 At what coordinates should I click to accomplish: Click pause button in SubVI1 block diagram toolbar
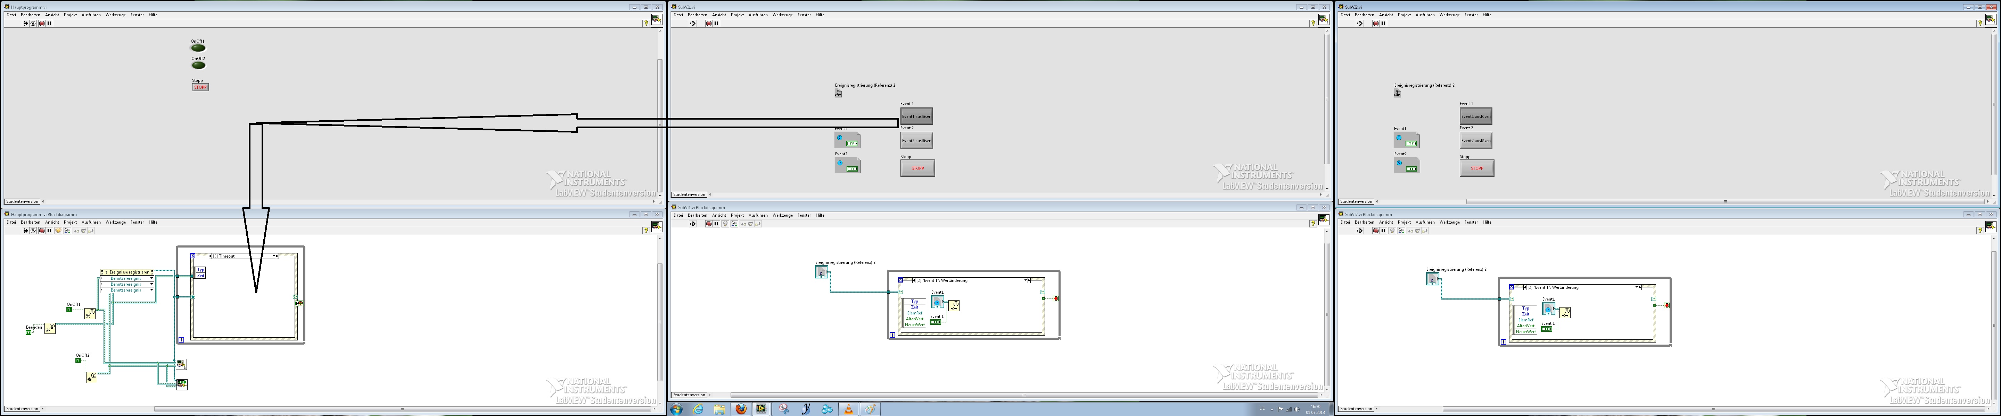[716, 224]
